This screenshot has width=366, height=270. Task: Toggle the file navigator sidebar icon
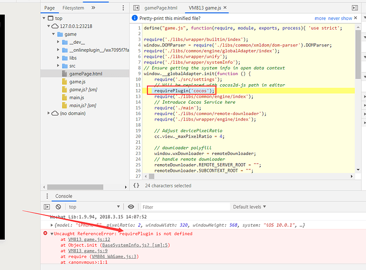pyautogui.click(x=136, y=8)
